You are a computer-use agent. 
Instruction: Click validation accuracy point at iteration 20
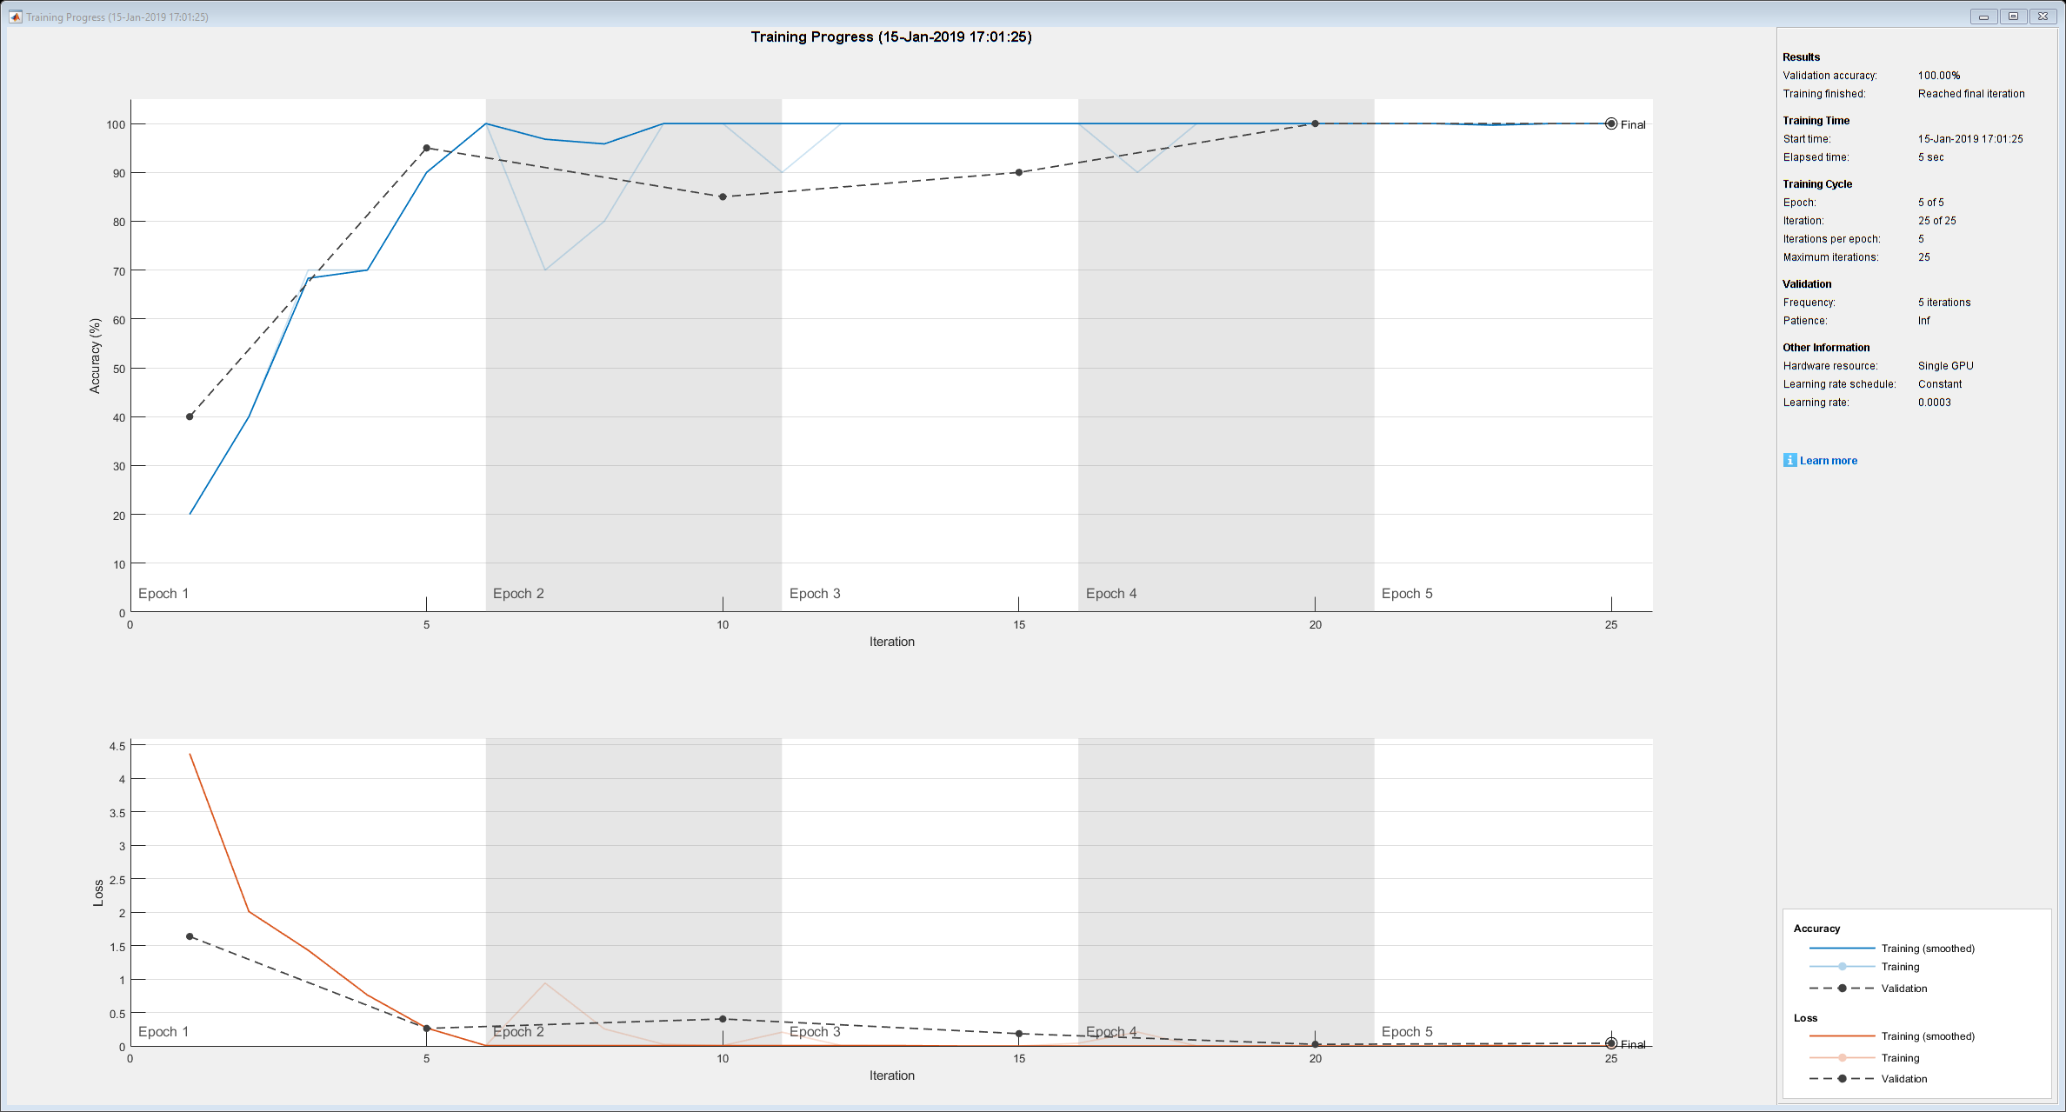(1315, 123)
